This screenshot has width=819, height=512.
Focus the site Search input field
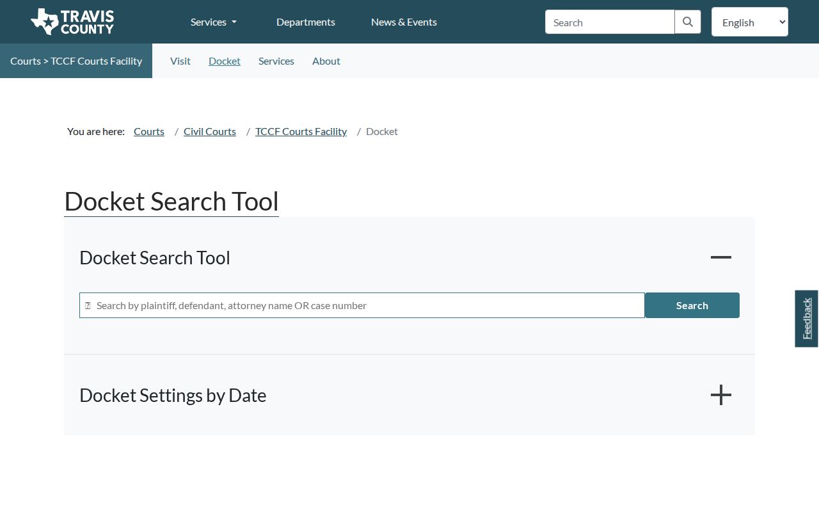pyautogui.click(x=610, y=22)
